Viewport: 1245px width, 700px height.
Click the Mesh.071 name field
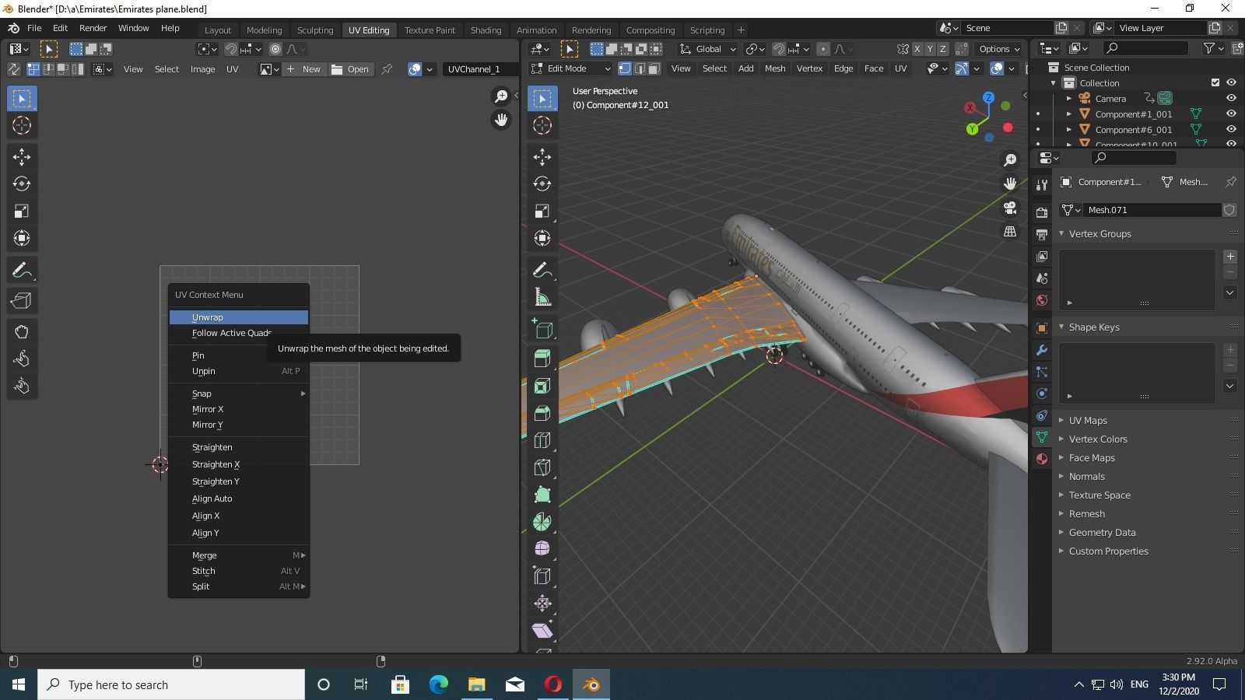pyautogui.click(x=1153, y=210)
